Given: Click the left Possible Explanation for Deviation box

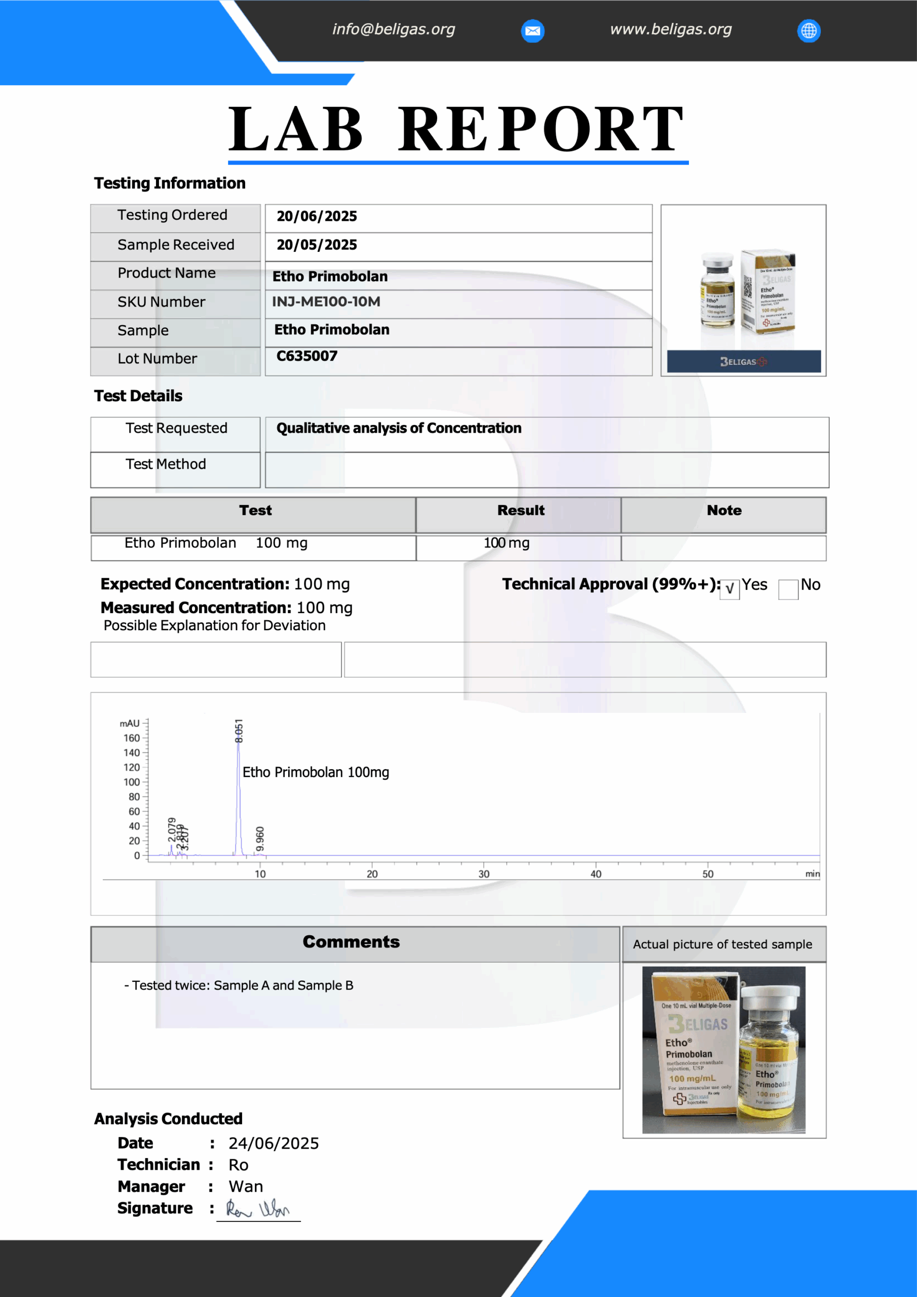Looking at the screenshot, I should tap(216, 659).
